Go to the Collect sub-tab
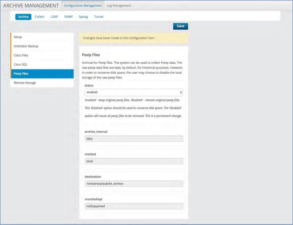 click(39, 17)
